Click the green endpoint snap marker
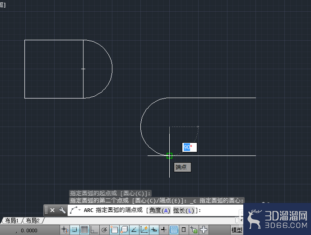311x235 pixels. [169, 155]
